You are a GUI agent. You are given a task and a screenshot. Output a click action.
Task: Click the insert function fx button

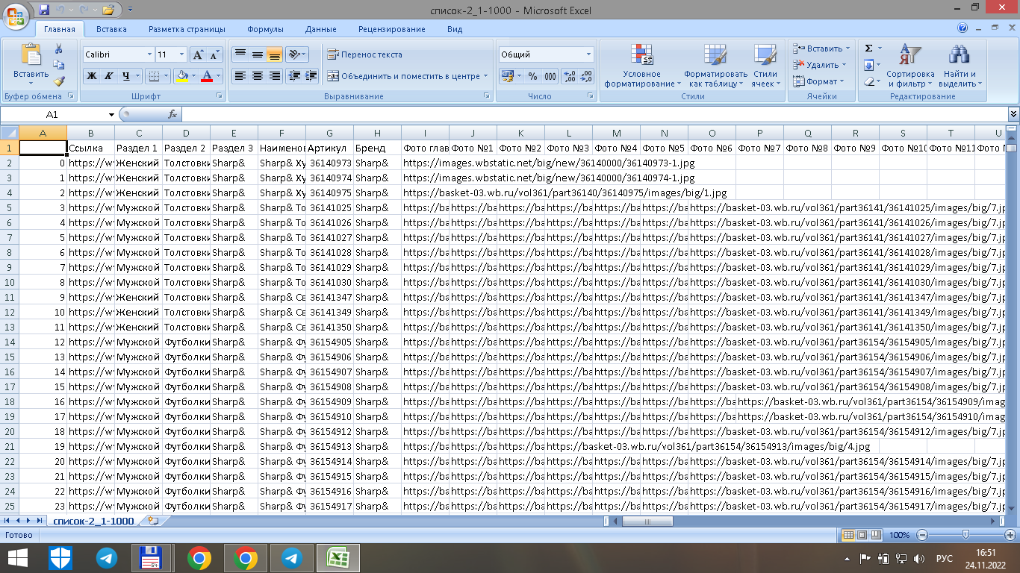[x=172, y=114]
